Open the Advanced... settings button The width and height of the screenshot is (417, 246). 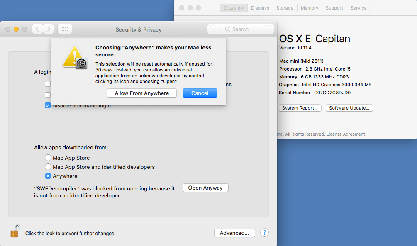coord(234,233)
